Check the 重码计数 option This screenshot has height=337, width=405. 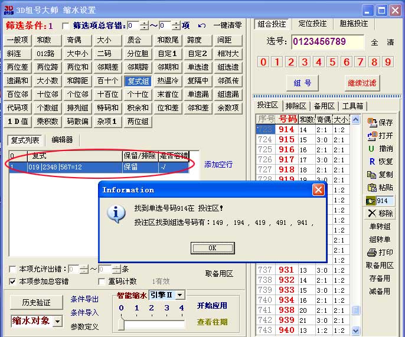(103, 282)
